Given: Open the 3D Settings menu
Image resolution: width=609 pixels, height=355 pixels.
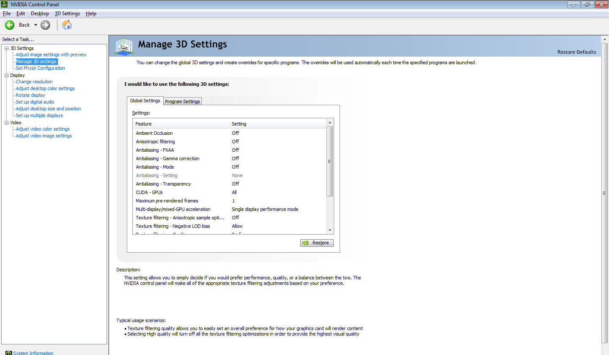Looking at the screenshot, I should tap(67, 14).
